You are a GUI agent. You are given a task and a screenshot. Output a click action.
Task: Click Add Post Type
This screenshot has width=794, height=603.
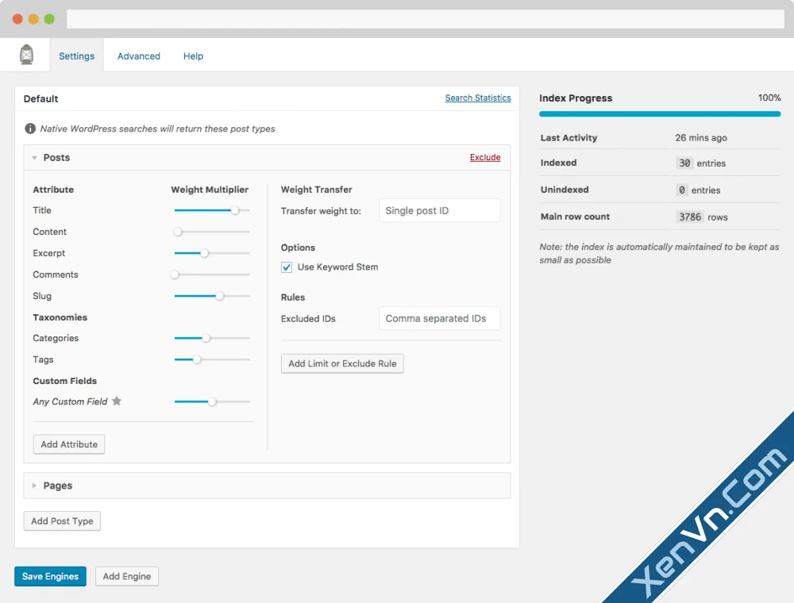(x=61, y=520)
